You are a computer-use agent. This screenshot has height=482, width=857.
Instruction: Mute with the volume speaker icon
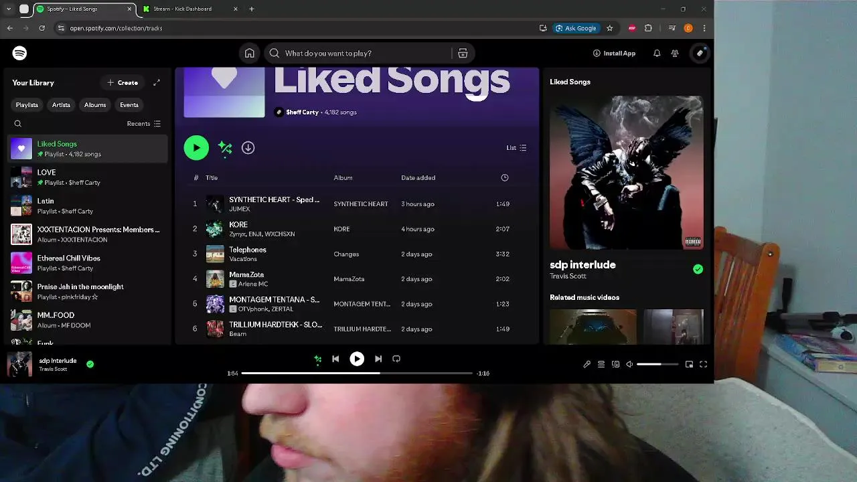629,365
